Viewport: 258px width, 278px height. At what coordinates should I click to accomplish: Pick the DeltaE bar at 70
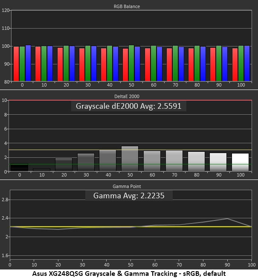tap(174, 161)
